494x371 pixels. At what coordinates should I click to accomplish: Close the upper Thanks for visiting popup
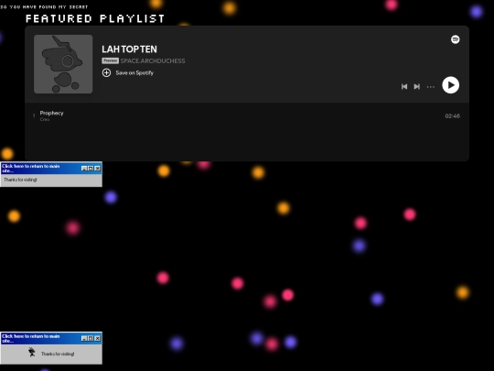click(x=97, y=169)
